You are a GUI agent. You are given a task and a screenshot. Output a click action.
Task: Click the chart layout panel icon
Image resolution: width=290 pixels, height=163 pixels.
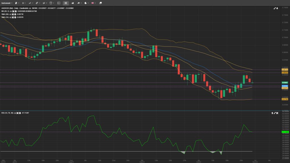point(59,3)
